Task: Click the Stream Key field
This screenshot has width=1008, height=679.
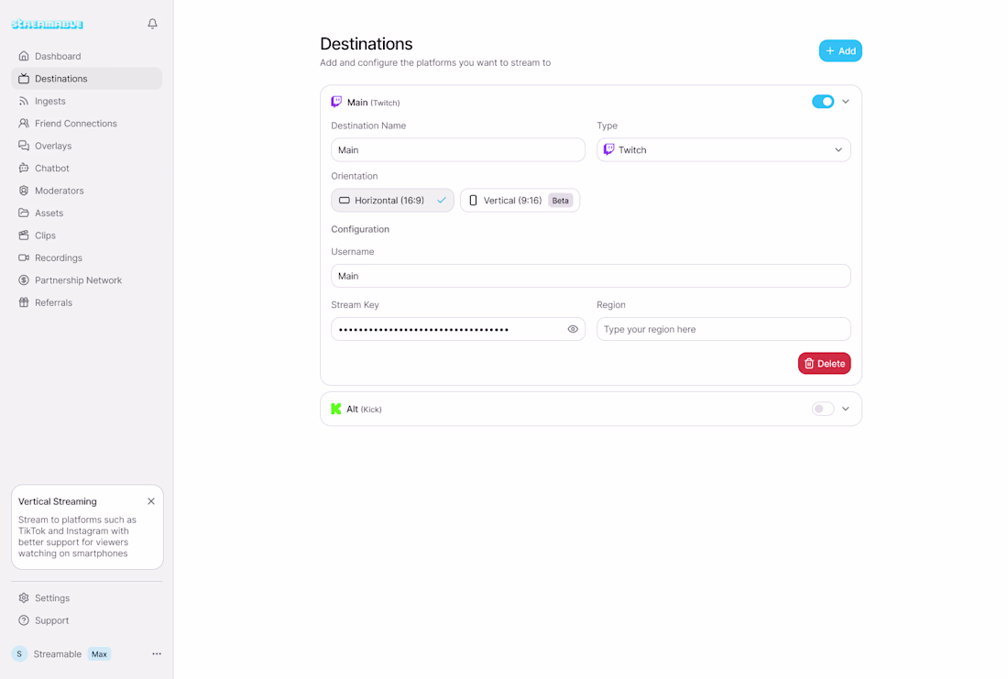Action: (457, 329)
